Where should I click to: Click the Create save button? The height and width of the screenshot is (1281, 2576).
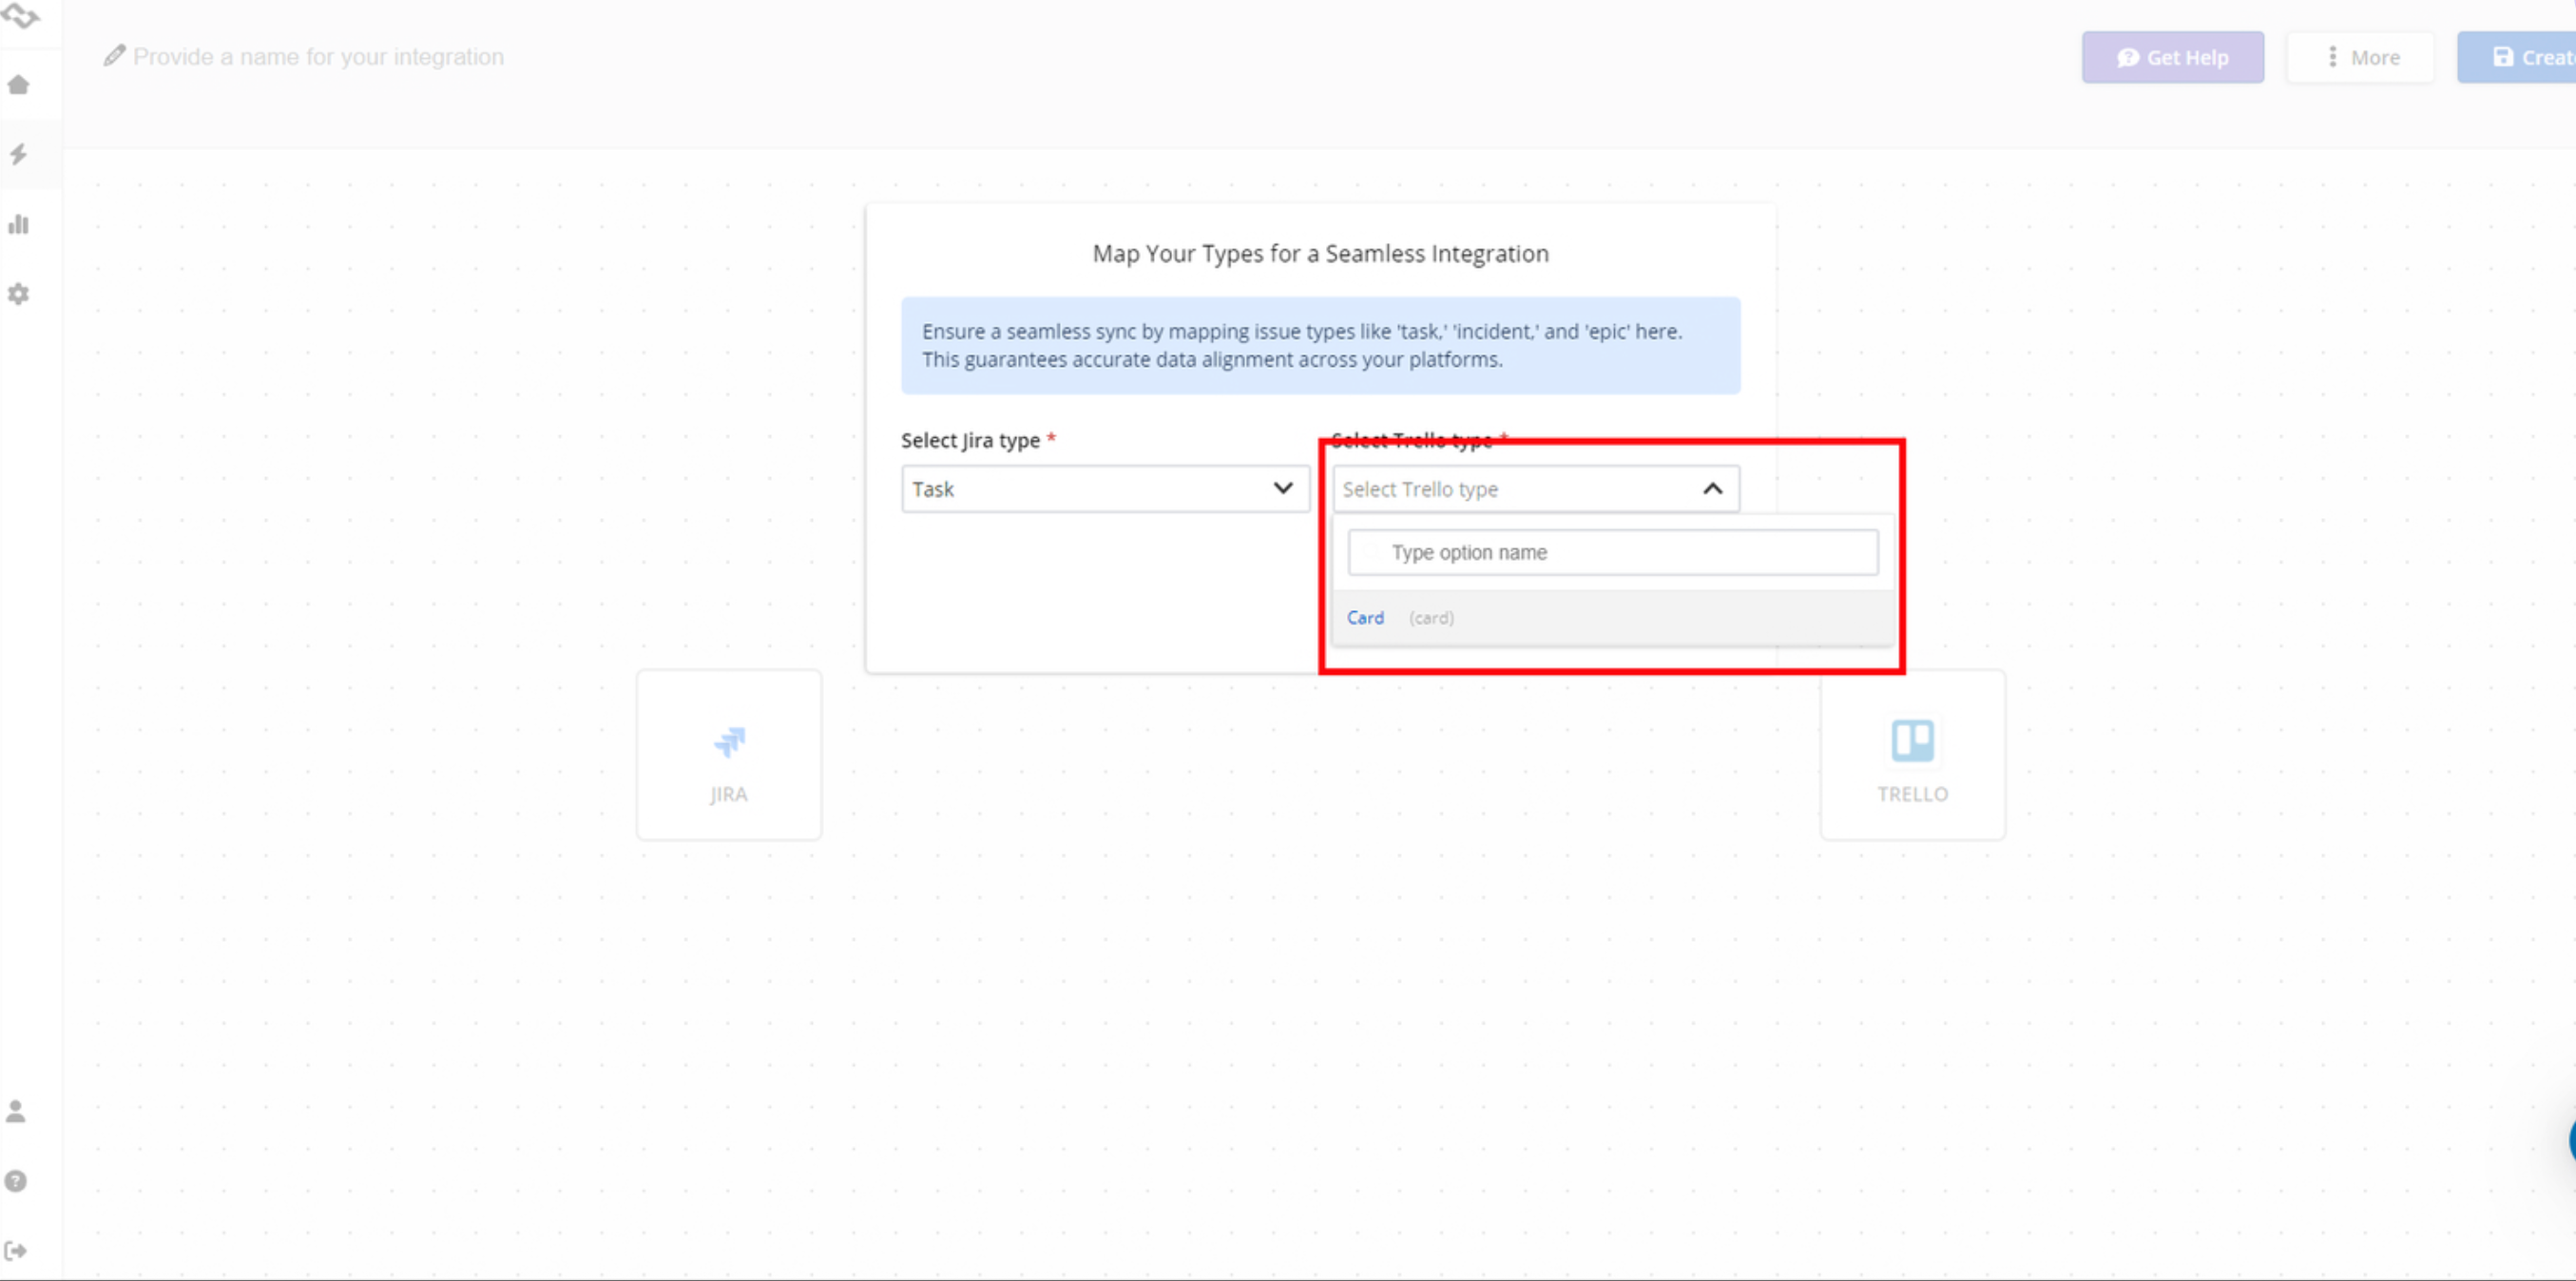coord(2517,58)
